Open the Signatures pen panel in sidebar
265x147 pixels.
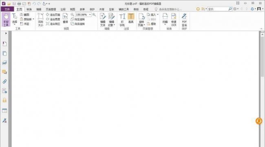point(4,121)
